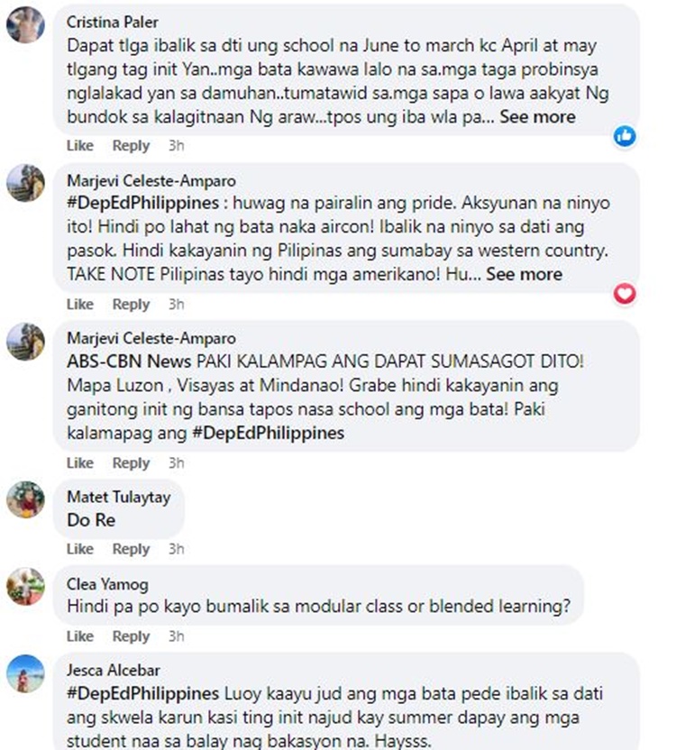Reply to Marjevi's ABS-CBN News comment

131,463
